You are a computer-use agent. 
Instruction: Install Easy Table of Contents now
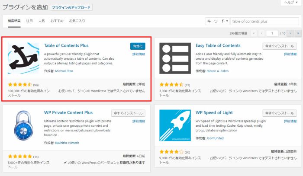click(x=280, y=46)
